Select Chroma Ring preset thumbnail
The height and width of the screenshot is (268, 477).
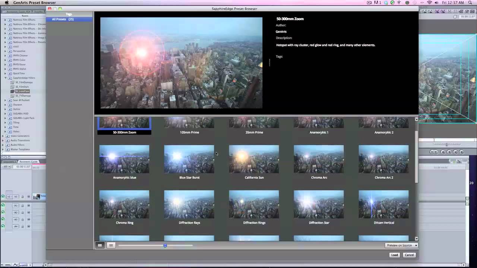point(124,204)
